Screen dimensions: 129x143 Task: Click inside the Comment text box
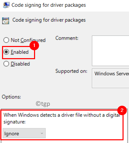110,51
